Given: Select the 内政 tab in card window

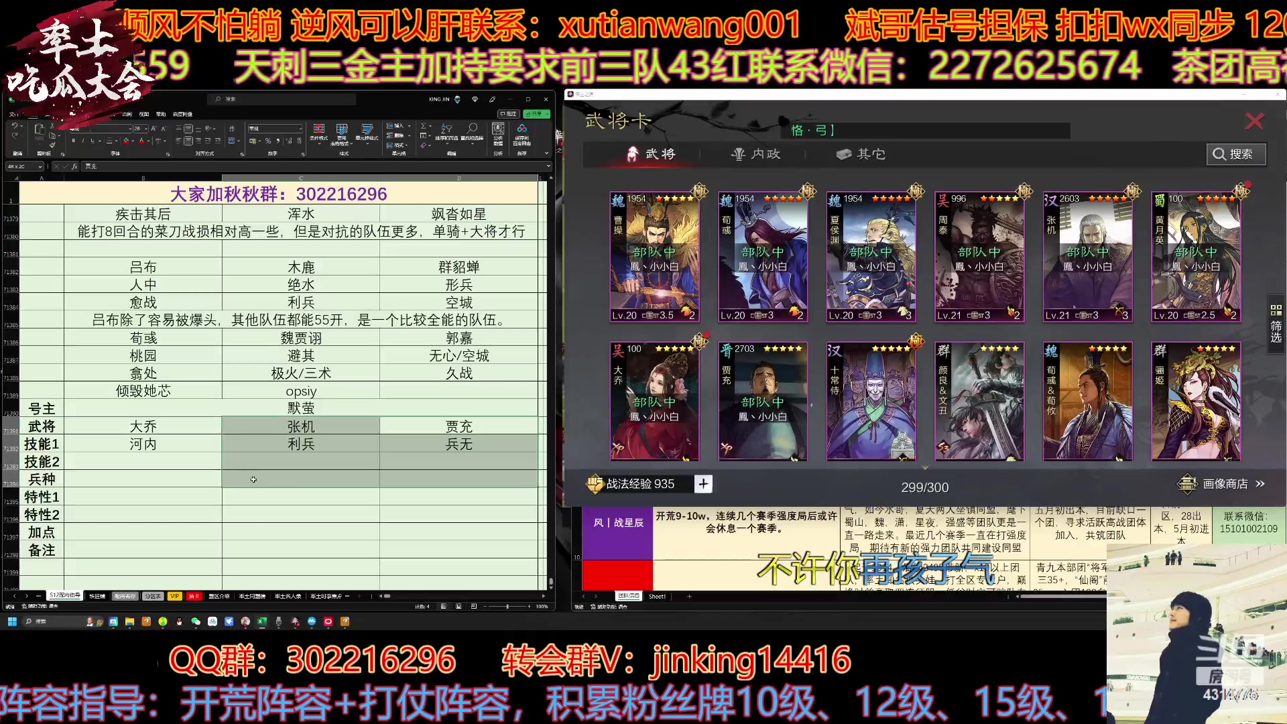Looking at the screenshot, I should click(755, 154).
